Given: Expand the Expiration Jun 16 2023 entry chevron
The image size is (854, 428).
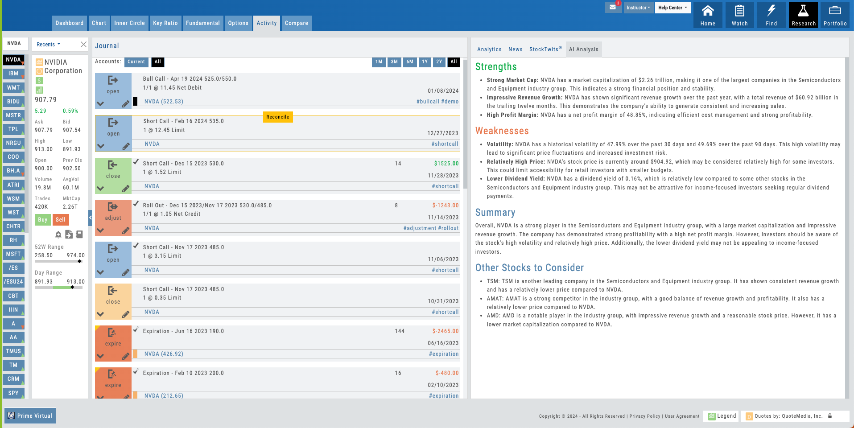Looking at the screenshot, I should tap(100, 356).
